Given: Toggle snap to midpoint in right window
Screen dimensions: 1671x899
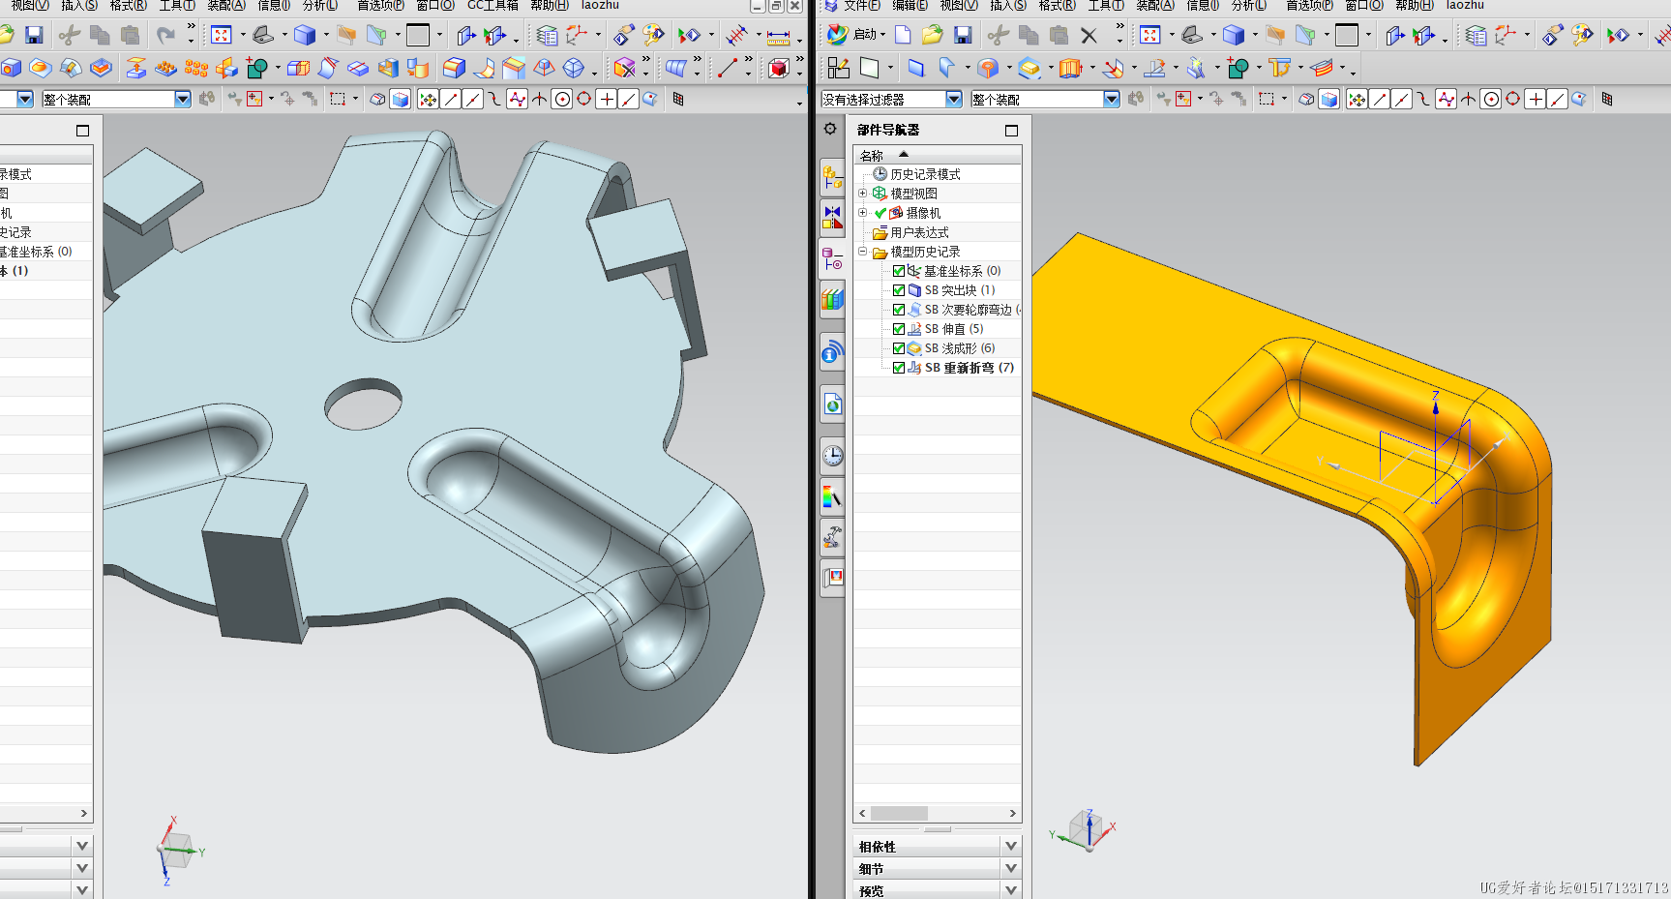Looking at the screenshot, I should pos(1402,99).
